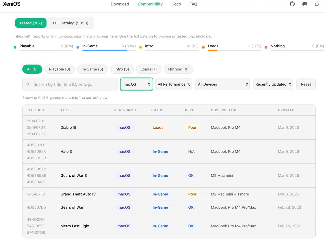Click the OBSERVED ON column header
Viewport: 325px width, 243px height.
click(223, 110)
